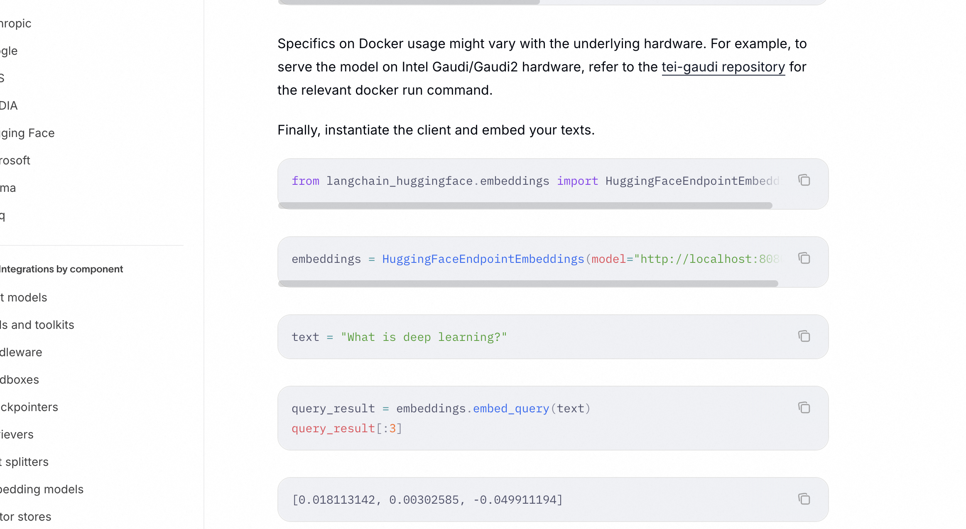Image resolution: width=966 pixels, height=529 pixels.
Task: Click horizontal scrollbar under embeddings code block
Action: [x=527, y=284]
